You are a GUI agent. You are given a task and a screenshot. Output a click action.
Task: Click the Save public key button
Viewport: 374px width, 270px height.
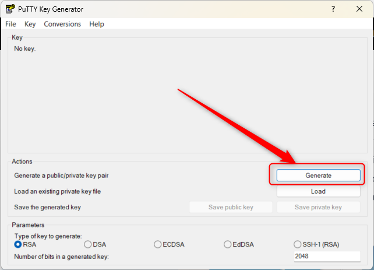click(231, 207)
